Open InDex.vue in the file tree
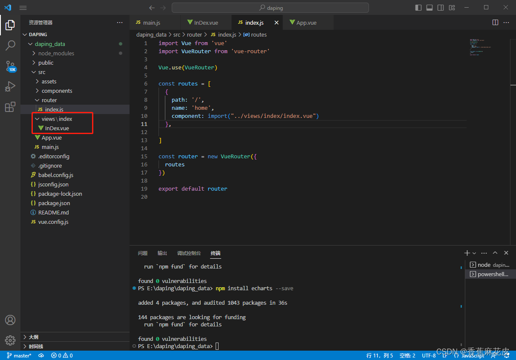The height and width of the screenshot is (360, 516). coord(75,128)
